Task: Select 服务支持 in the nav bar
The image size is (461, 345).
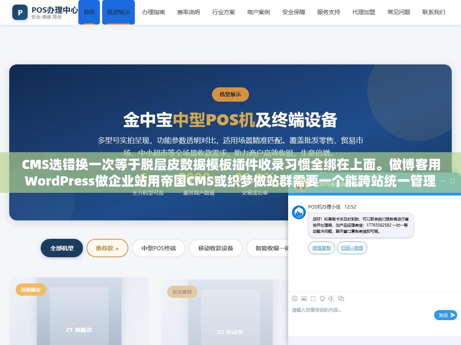Action: pyautogui.click(x=328, y=12)
